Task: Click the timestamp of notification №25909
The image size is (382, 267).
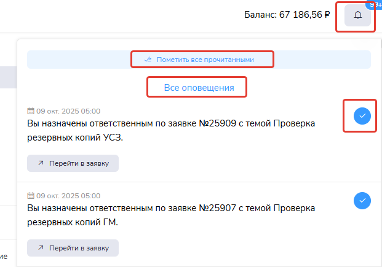Action: pyautogui.click(x=68, y=111)
